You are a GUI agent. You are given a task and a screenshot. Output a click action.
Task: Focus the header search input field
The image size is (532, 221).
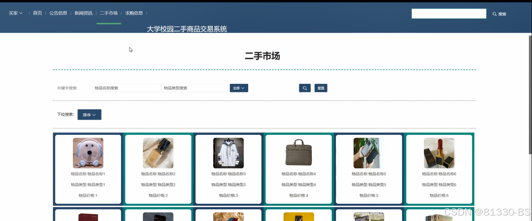(449, 14)
